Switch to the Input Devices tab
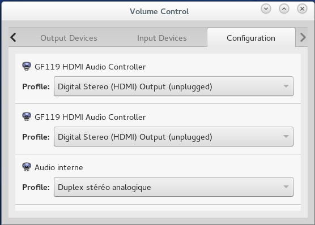 162,38
